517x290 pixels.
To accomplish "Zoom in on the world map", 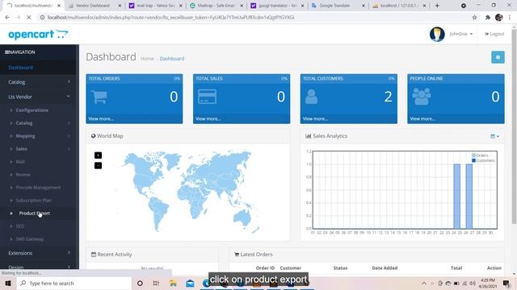I will [x=98, y=155].
